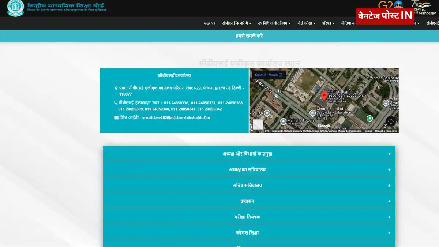Open सीबीएसई के बारे में dropdown
The height and width of the screenshot is (247, 439).
click(237, 23)
